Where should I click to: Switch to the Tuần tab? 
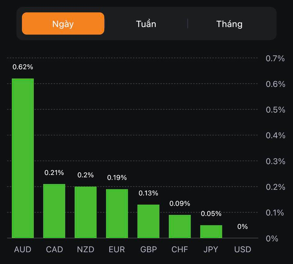point(146,24)
